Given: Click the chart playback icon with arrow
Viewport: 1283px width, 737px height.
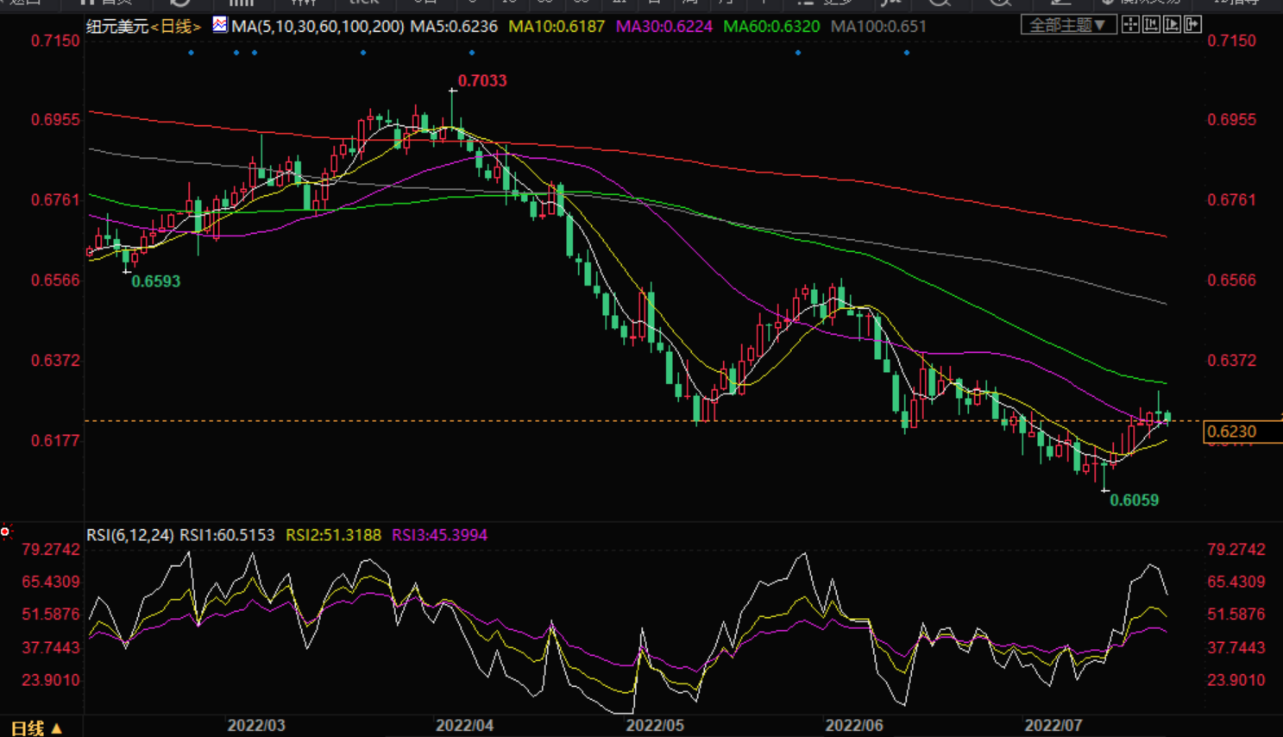Looking at the screenshot, I should click(x=1172, y=25).
